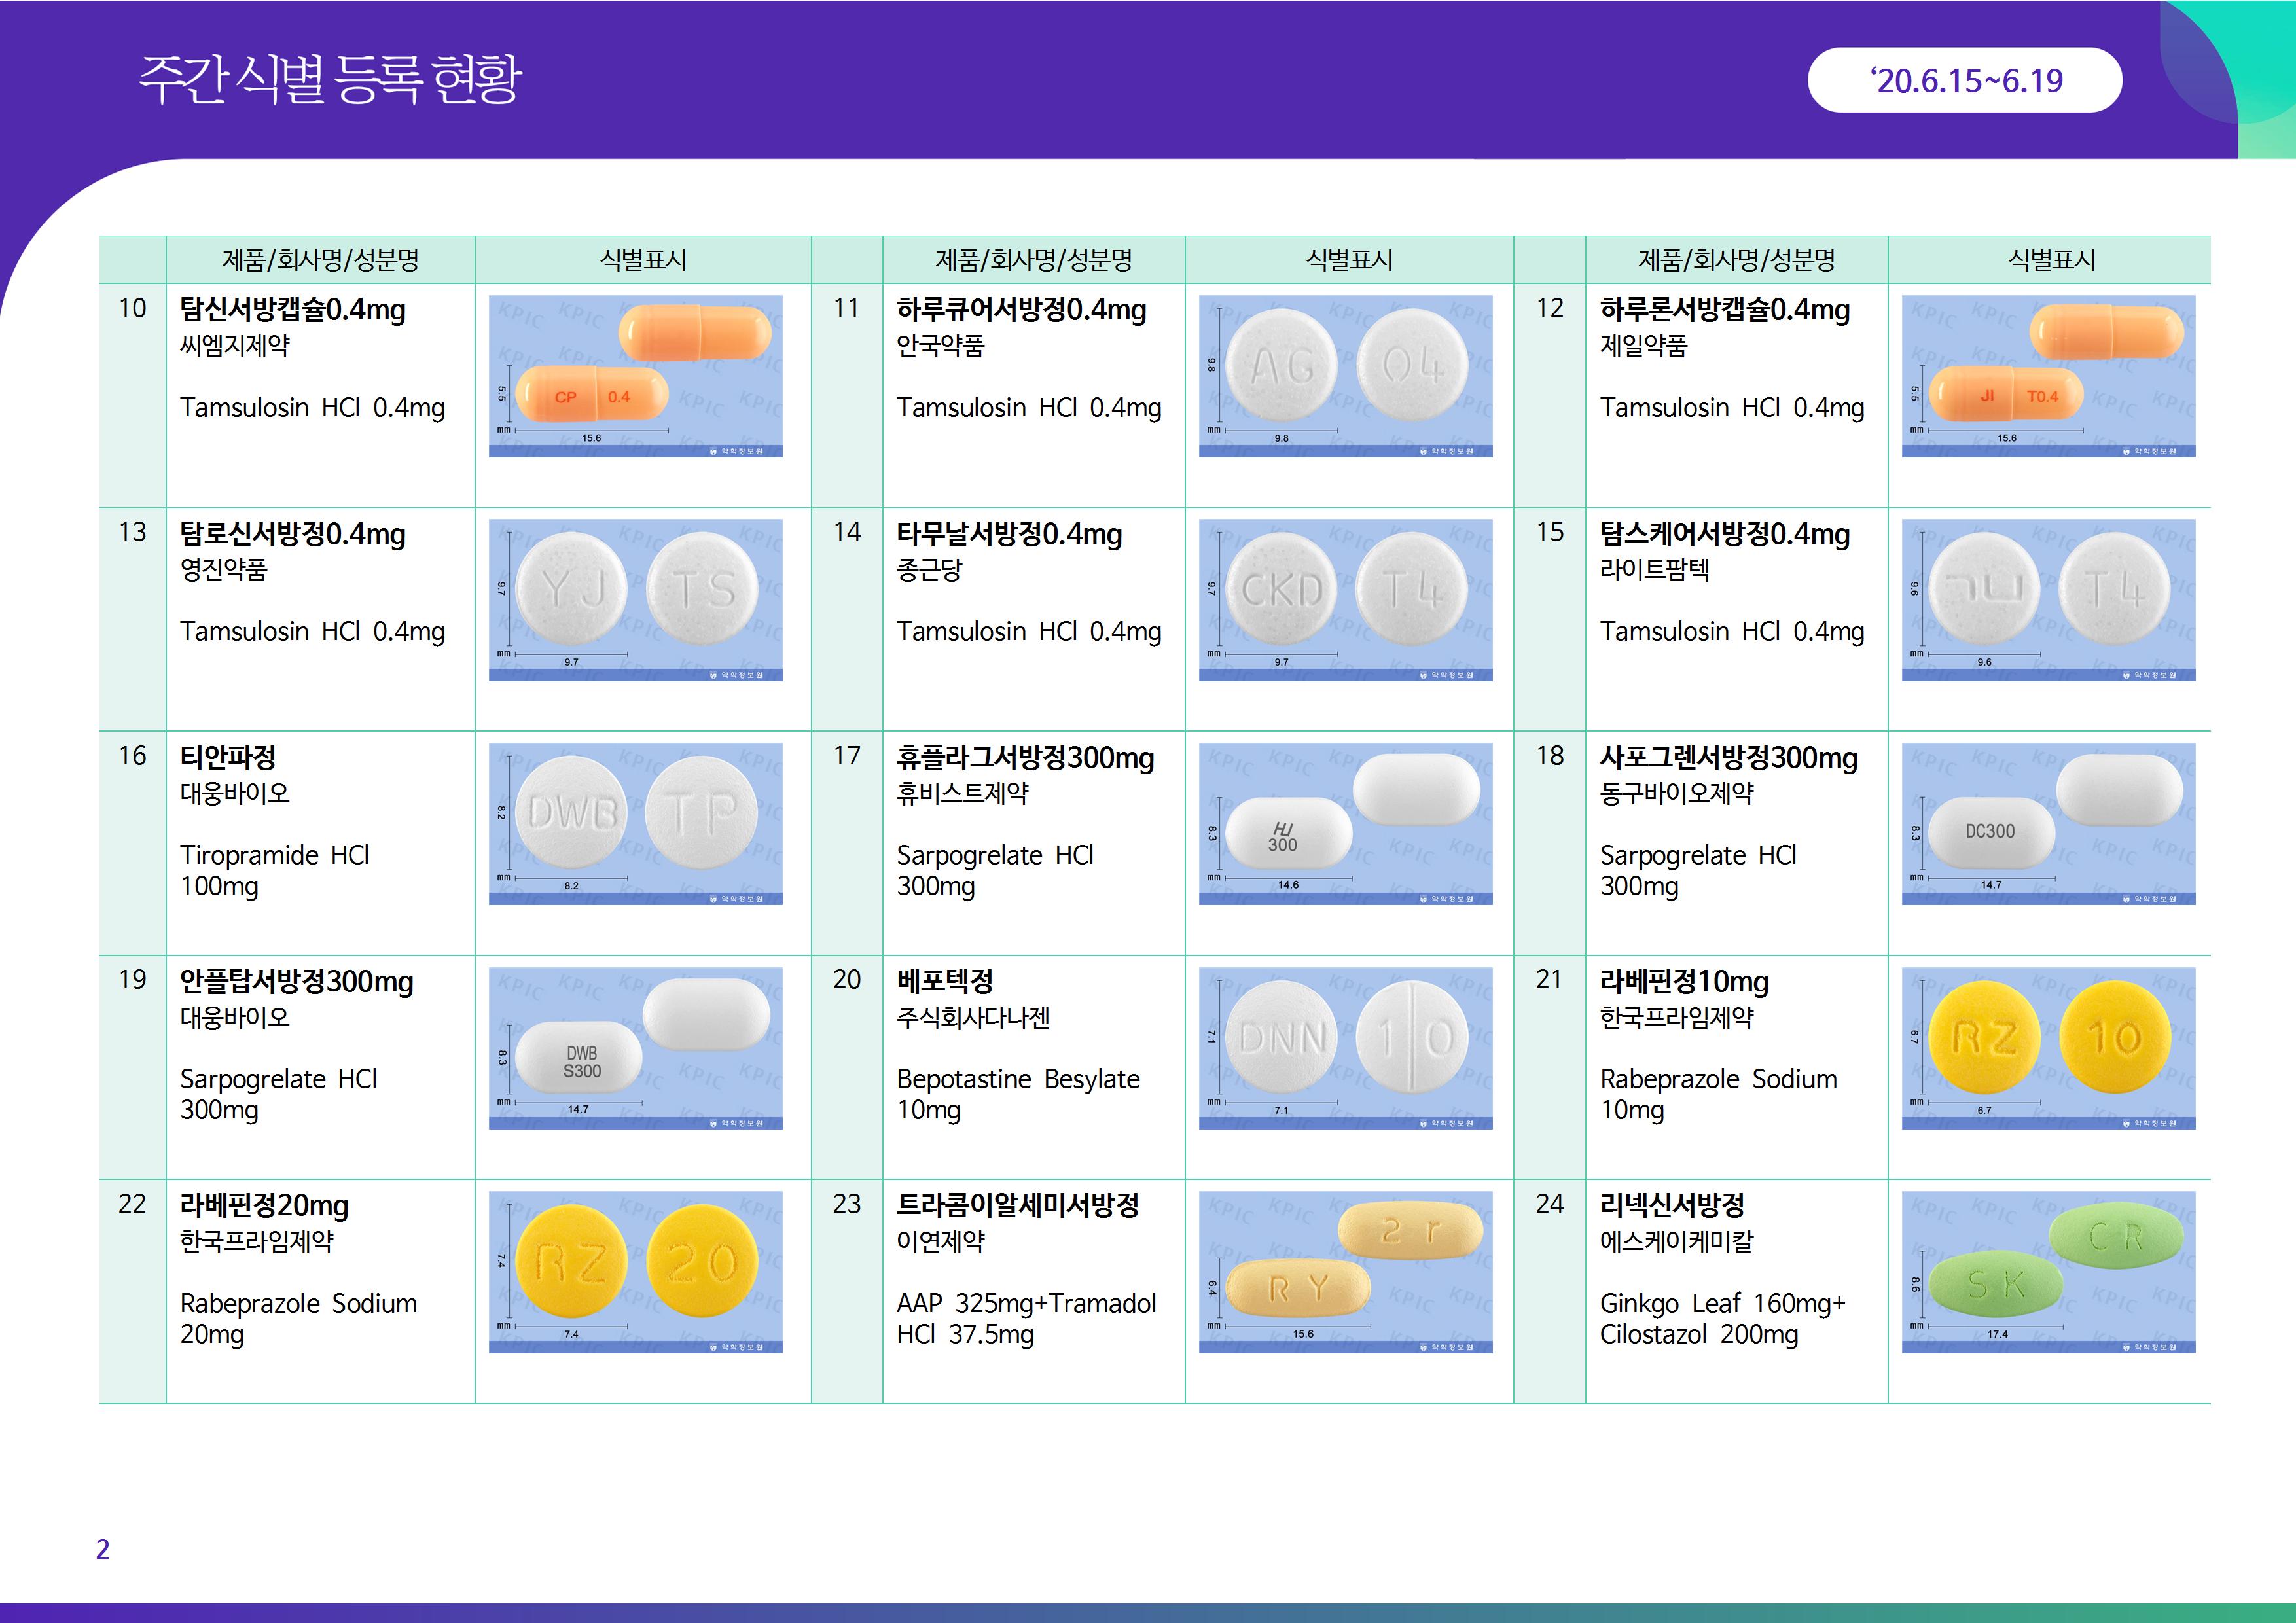
Task: Click the 베포텍정 product name
Action: coord(944,982)
